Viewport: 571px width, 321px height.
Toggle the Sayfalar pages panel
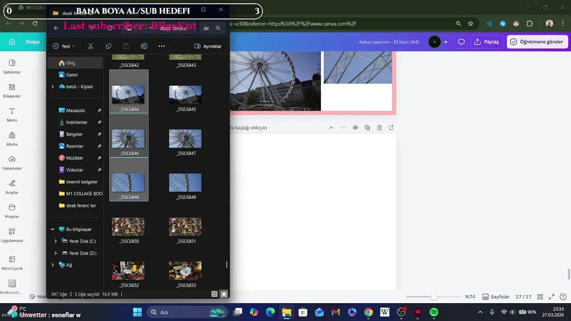[496, 297]
